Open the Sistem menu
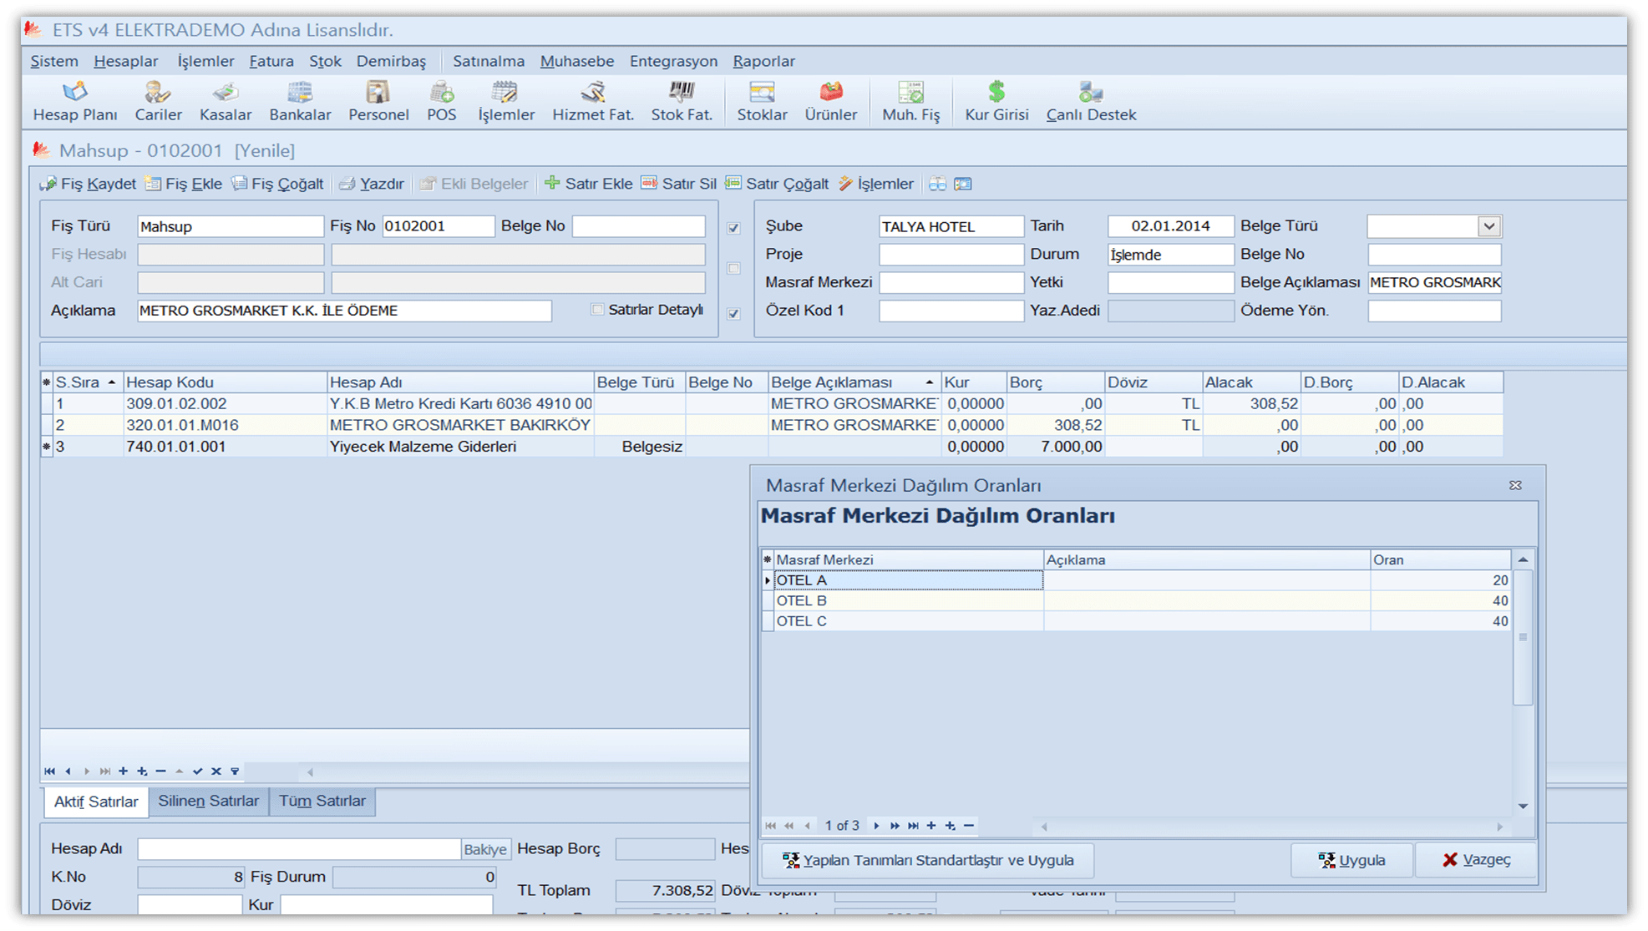This screenshot has height=931, width=1648. coord(54,61)
